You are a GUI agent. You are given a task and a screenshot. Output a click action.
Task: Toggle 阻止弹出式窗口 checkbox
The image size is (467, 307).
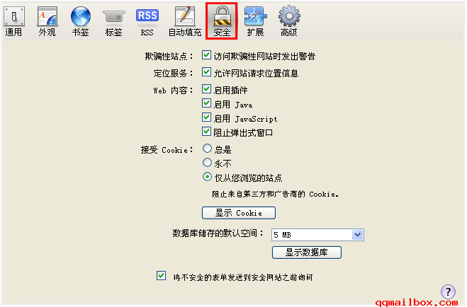[206, 131]
